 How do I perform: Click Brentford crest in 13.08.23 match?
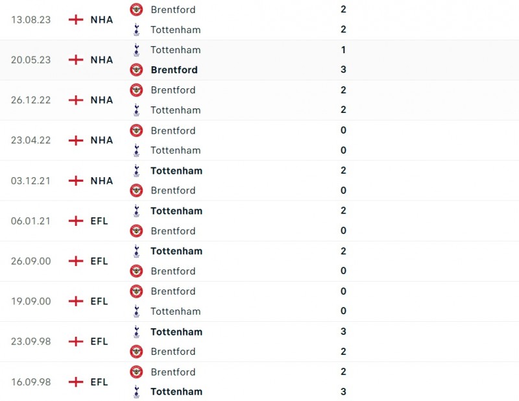click(136, 9)
